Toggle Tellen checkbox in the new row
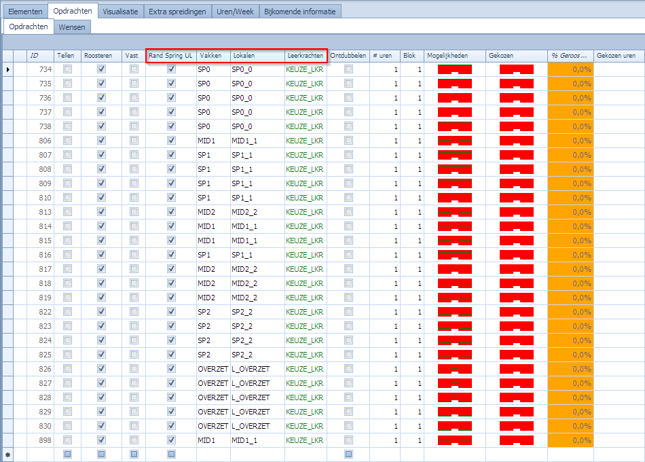The height and width of the screenshot is (462, 645). tap(67, 454)
